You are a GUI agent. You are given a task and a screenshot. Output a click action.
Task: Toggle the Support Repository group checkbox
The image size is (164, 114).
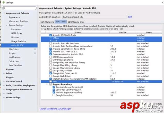pyautogui.click(x=51, y=84)
